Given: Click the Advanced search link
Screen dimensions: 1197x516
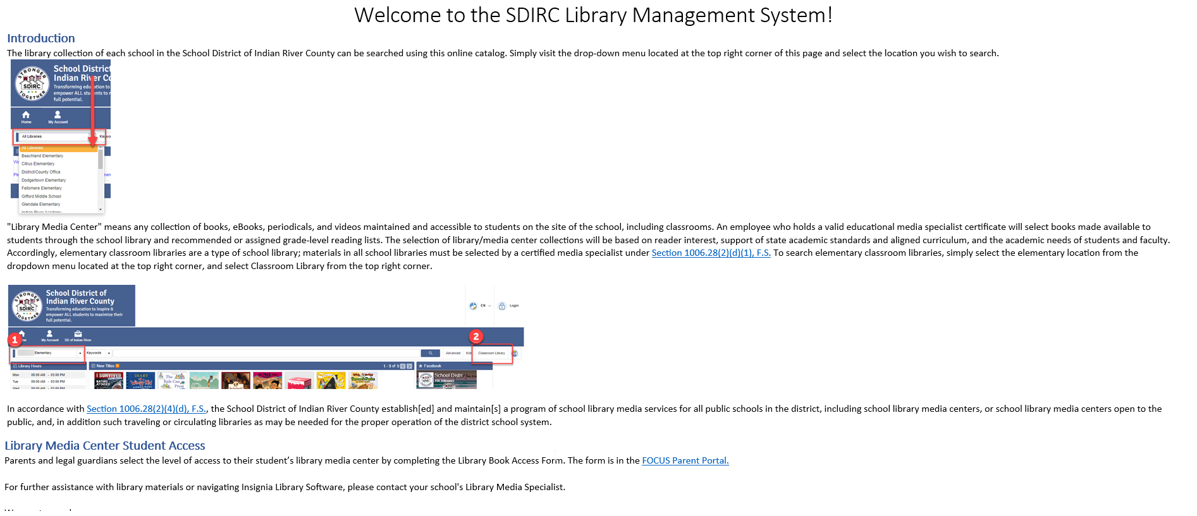Looking at the screenshot, I should [453, 353].
